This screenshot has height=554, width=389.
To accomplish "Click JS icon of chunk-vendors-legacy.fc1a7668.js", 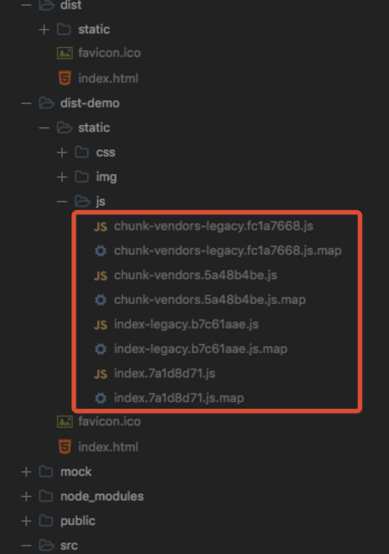I will 100,226.
